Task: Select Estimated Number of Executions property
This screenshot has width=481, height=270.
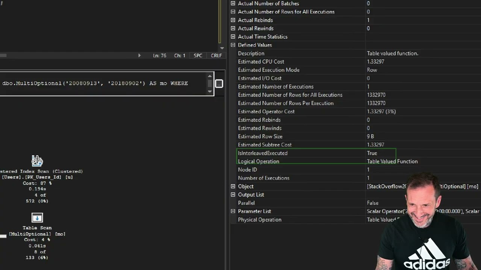Action: click(275, 86)
